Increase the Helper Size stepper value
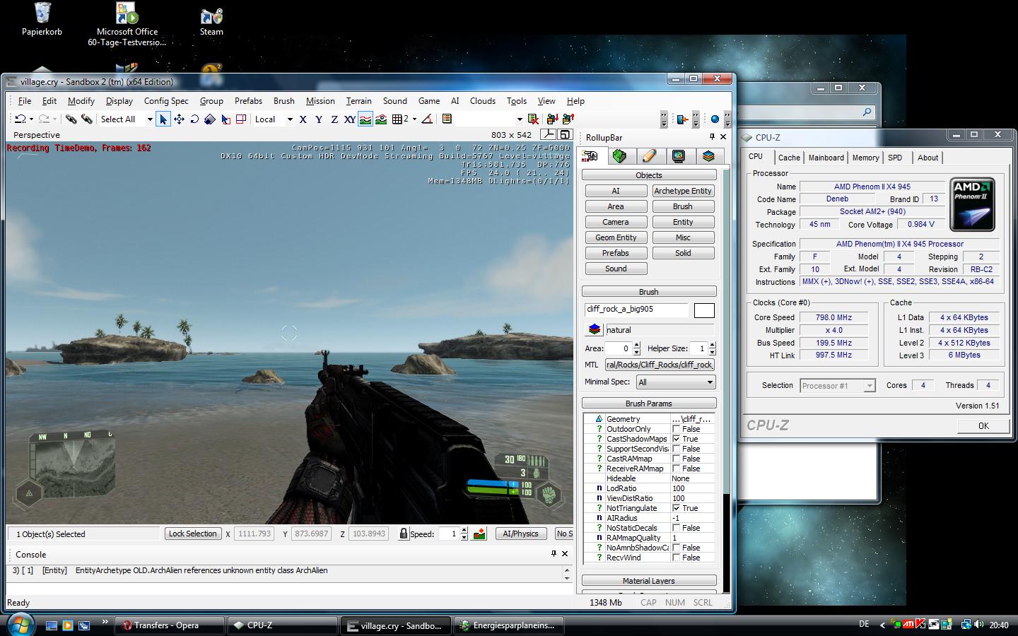 coord(712,345)
